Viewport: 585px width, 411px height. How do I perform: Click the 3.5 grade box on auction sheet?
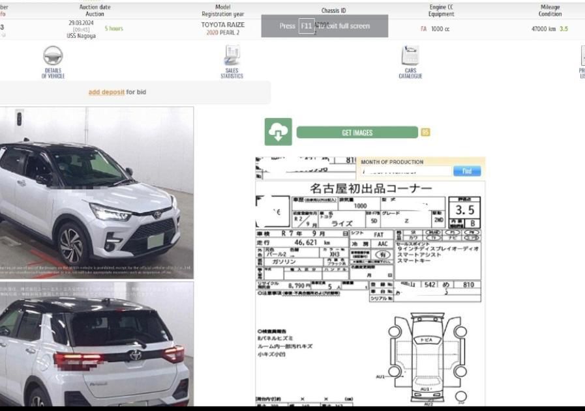point(464,210)
